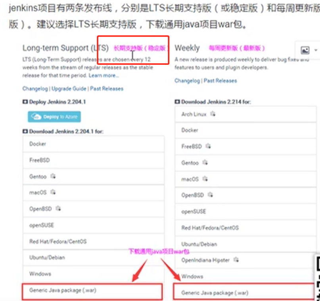The height and width of the screenshot is (301, 320).
Task: Click package icon beside Weekly FreeBSD
Action: (208, 146)
